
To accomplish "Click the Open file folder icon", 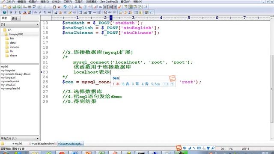I will (9, 7).
